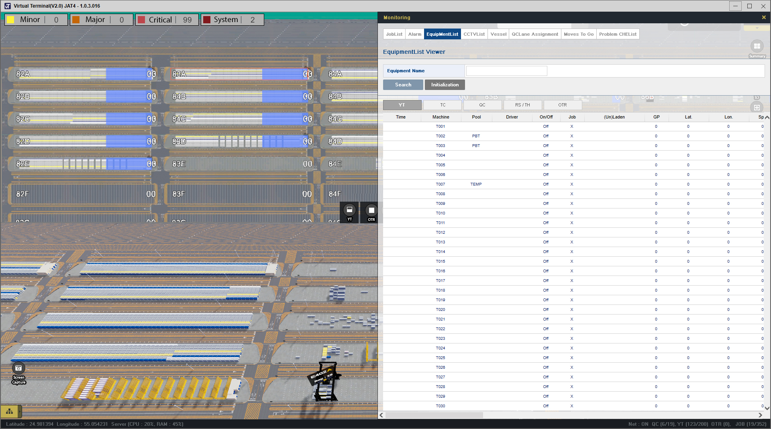Click the Screen Capture camera icon
Image resolution: width=771 pixels, height=429 pixels.
pos(18,368)
